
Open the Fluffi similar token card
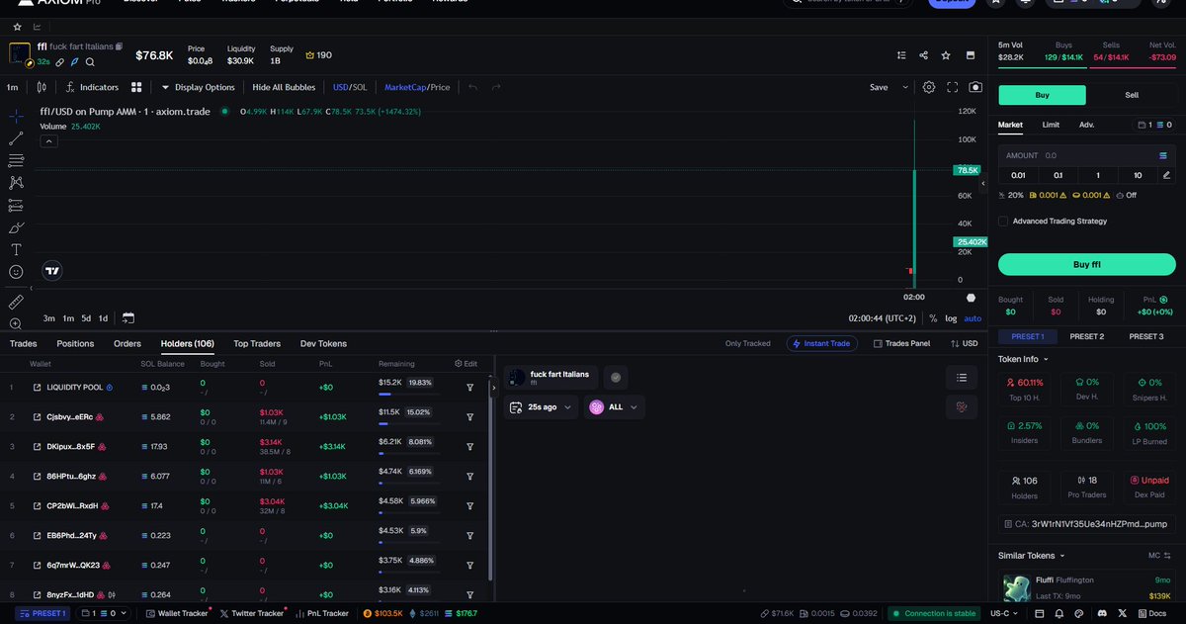click(1087, 587)
